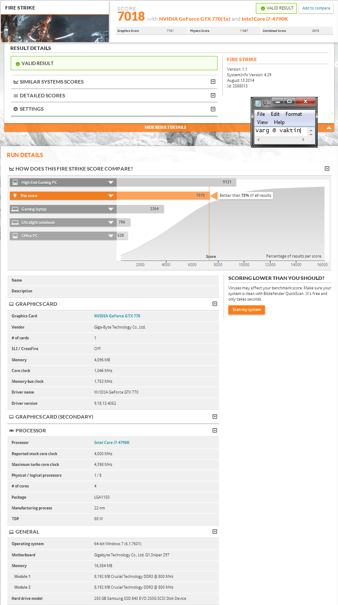Open the Format menu in Notepad
This screenshot has width=338, height=605.
tap(294, 114)
